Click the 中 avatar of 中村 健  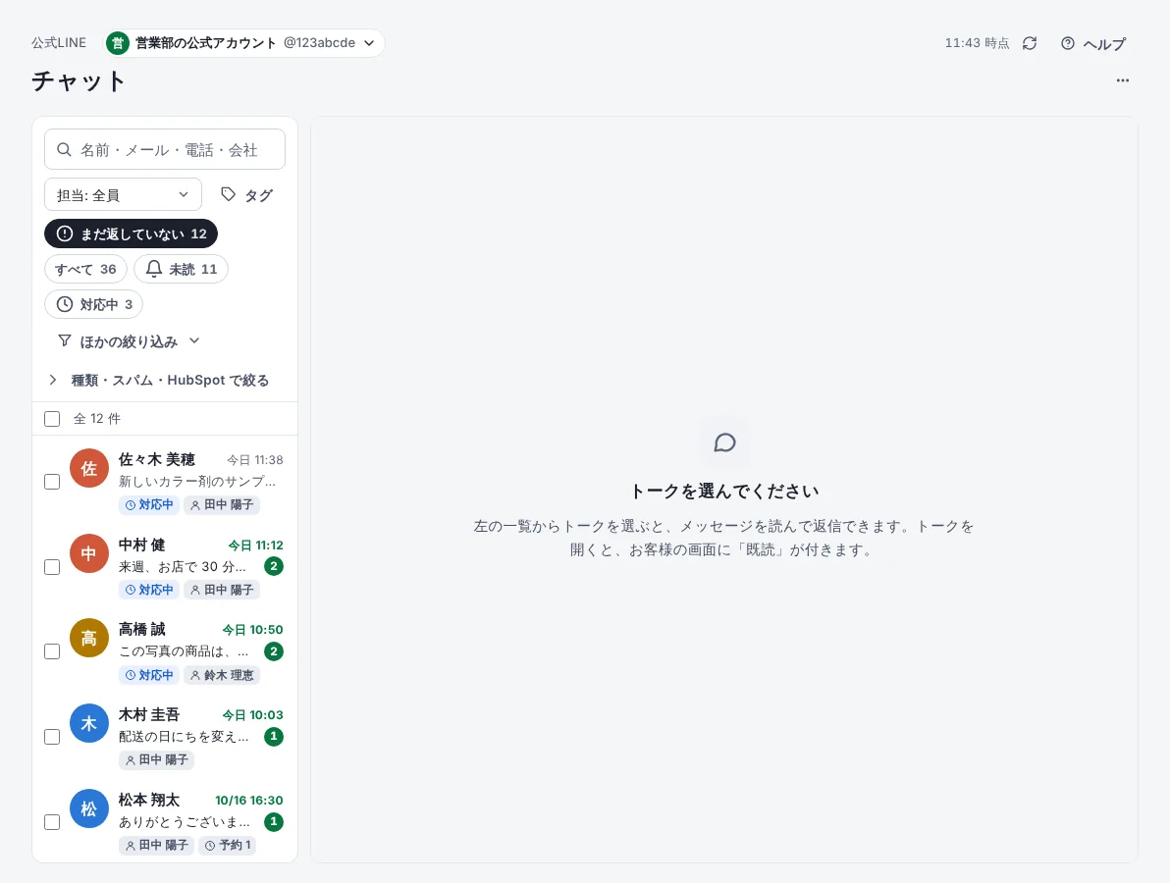pyautogui.click(x=89, y=553)
